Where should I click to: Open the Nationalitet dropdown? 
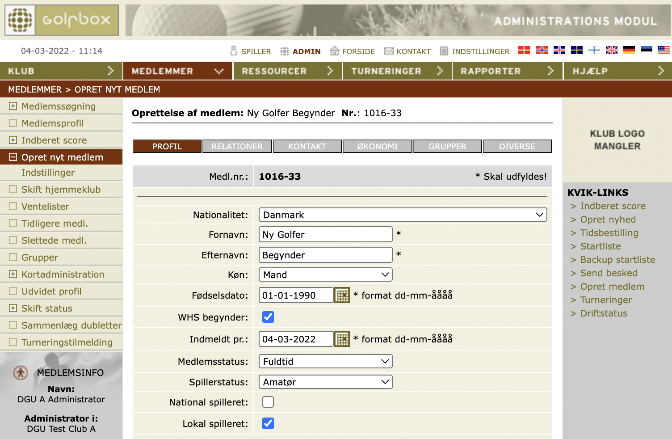pyautogui.click(x=403, y=215)
